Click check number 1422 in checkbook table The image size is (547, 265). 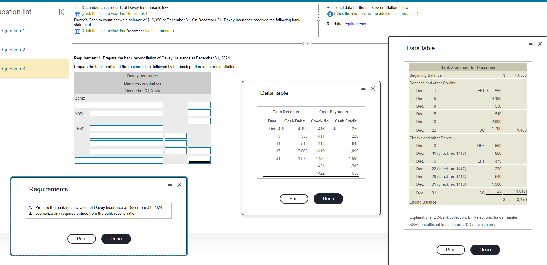320,173
